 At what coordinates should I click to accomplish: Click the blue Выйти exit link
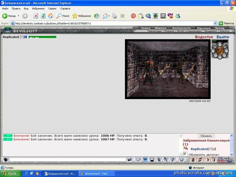pyautogui.click(x=223, y=37)
